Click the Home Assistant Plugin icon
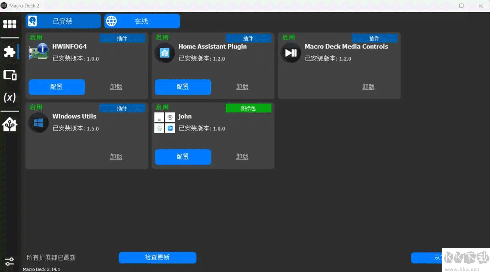 click(x=165, y=53)
